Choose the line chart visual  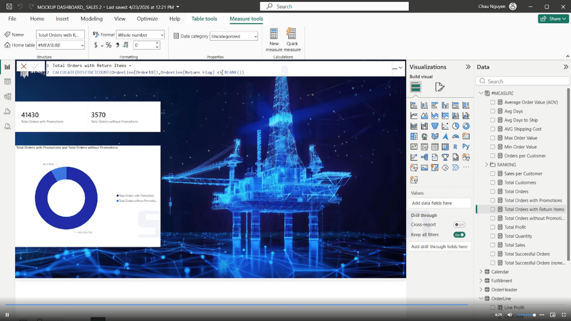(x=414, y=116)
